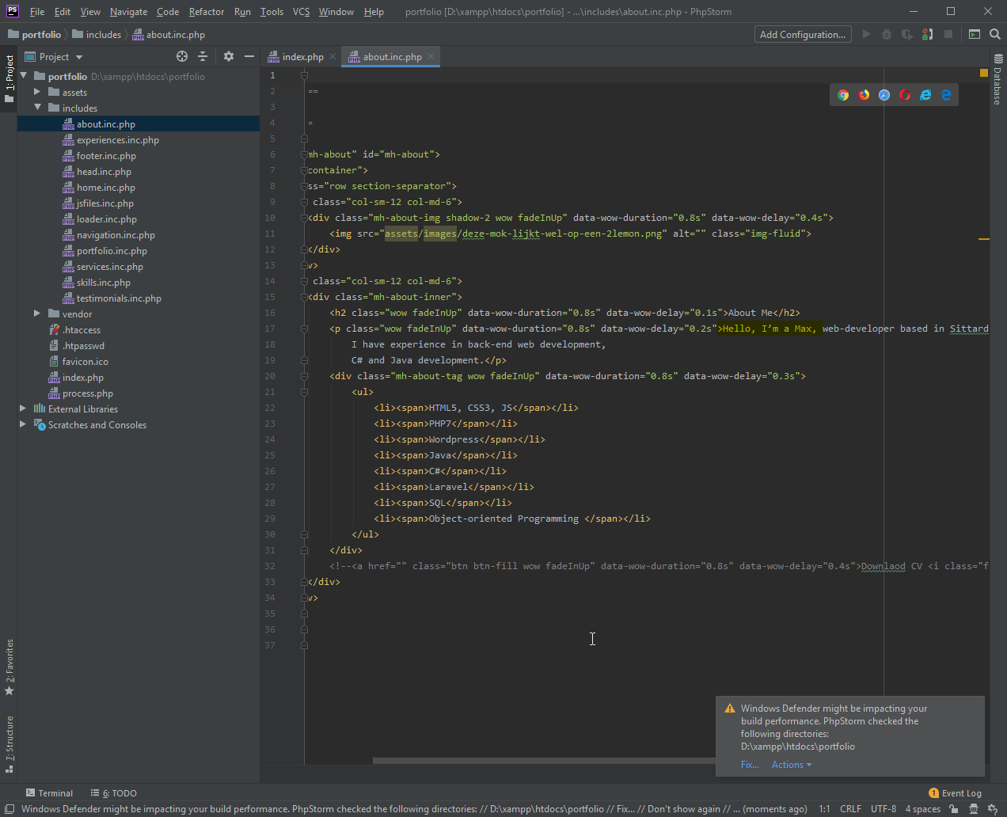Hide the Project panel with minus icon
Viewport: 1007px width, 817px height.
249,56
